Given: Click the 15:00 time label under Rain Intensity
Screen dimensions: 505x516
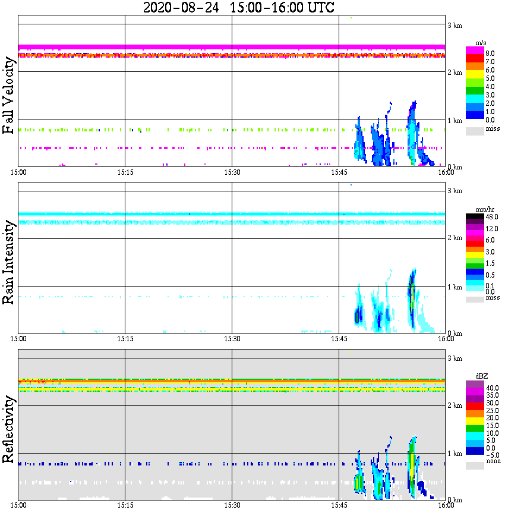Looking at the screenshot, I should (18, 339).
